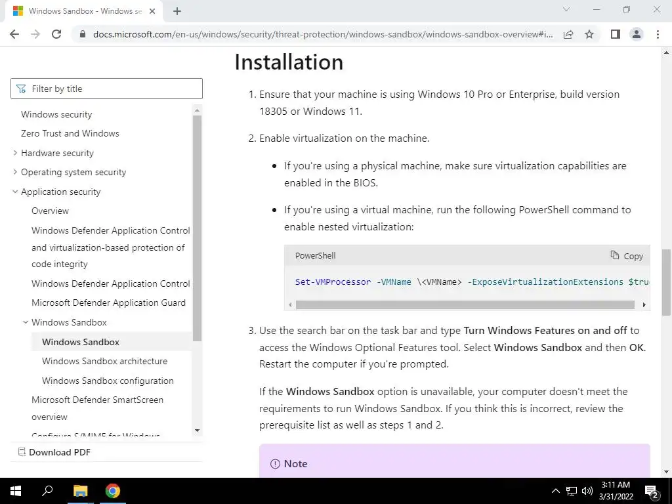
Task: Open Windows taskbar search
Action: [x=47, y=491]
